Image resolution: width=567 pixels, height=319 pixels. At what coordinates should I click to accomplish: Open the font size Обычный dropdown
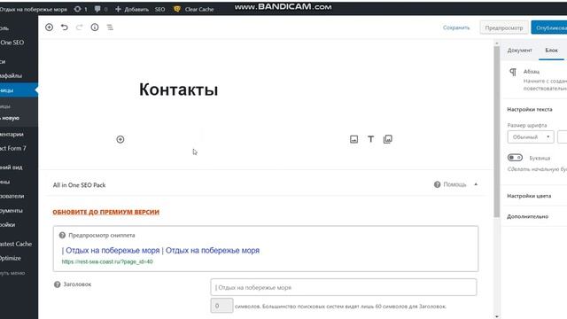[x=531, y=137]
